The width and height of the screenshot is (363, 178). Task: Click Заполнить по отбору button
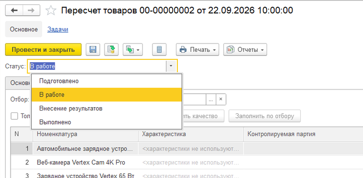(x=265, y=116)
